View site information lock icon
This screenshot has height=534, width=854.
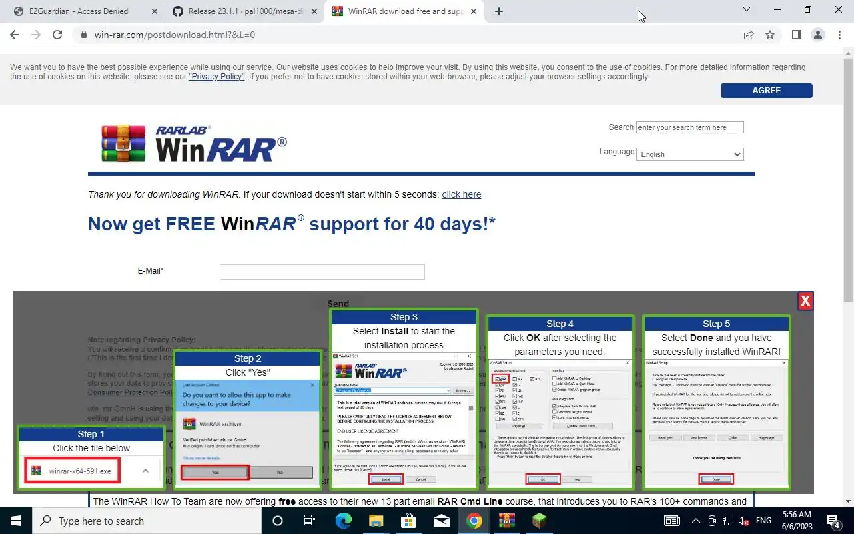coord(83,35)
